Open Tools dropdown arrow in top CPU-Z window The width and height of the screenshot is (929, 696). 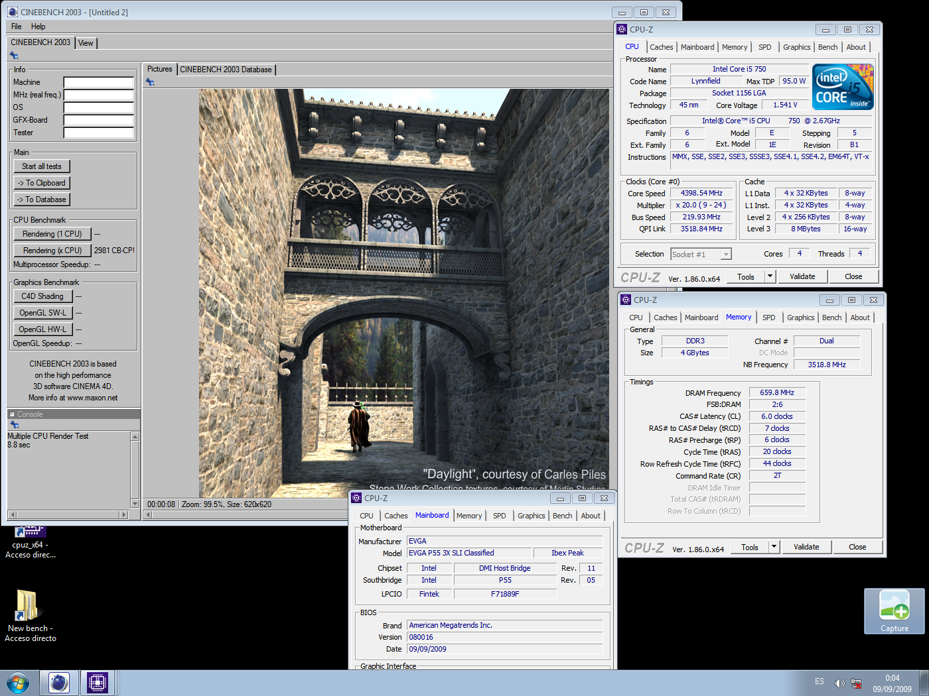(770, 277)
